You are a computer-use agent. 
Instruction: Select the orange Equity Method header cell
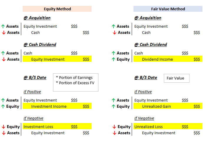(x=57, y=9)
